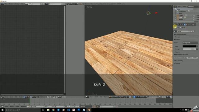This screenshot has width=199, height=112.
Task: Open the Object Mode dropdown
Action: point(114,97)
